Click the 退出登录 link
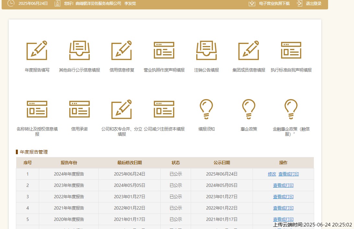 click(x=314, y=4)
